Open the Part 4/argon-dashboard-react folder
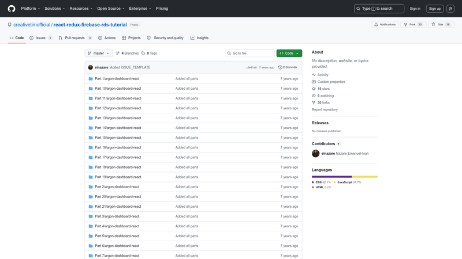Image resolution: width=462 pixels, height=259 pixels. 117,226
